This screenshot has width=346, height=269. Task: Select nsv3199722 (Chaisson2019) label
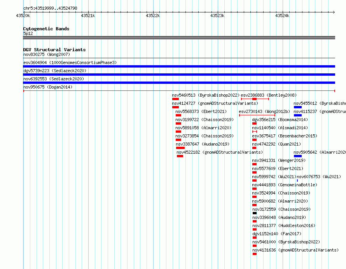204,120
